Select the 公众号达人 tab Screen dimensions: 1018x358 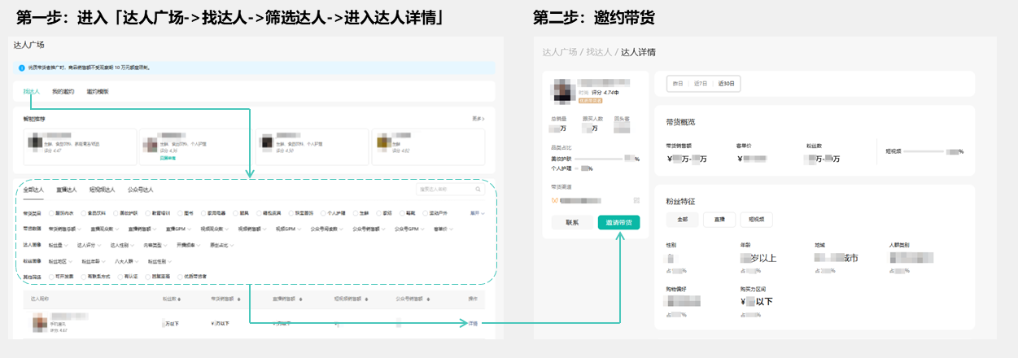tap(140, 190)
